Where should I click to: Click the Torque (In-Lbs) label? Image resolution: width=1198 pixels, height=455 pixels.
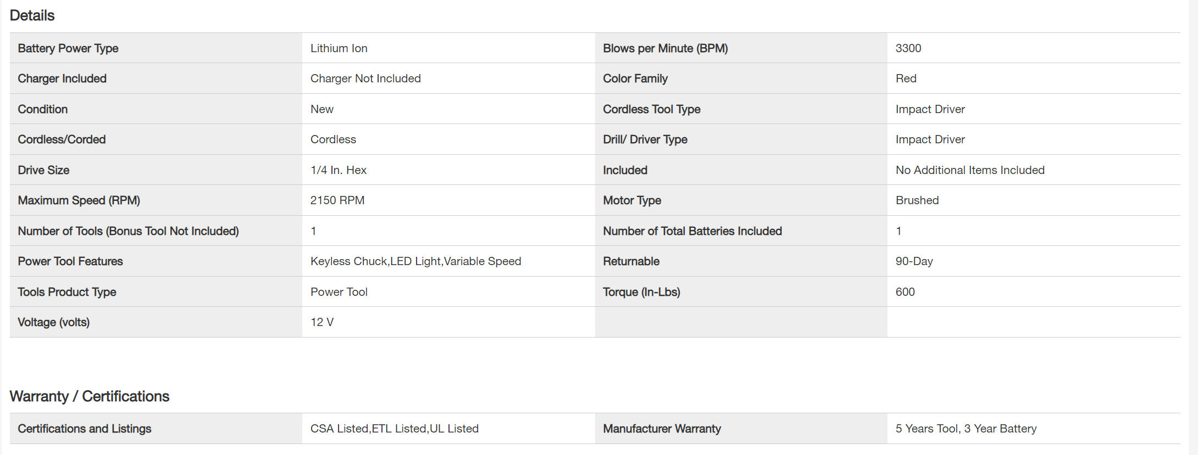641,292
